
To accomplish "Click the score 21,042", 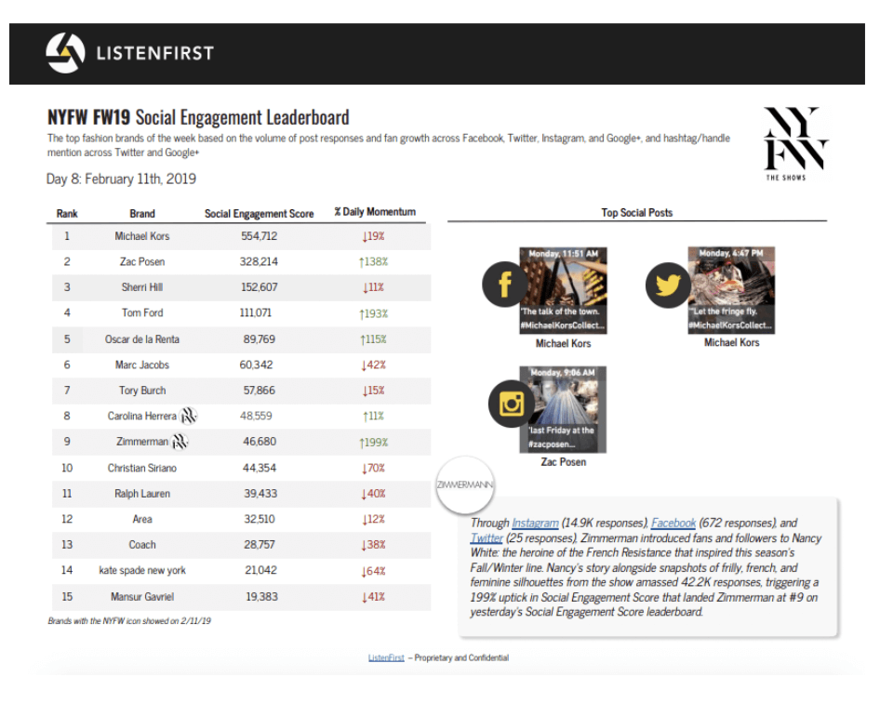I will [x=260, y=571].
